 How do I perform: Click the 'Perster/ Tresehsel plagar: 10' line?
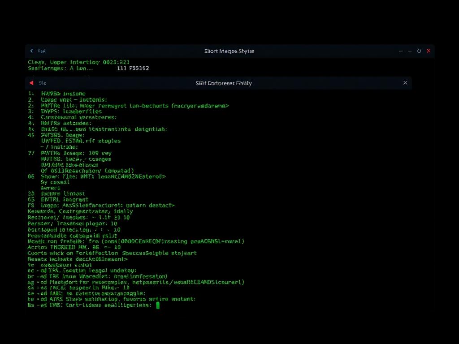73,224
